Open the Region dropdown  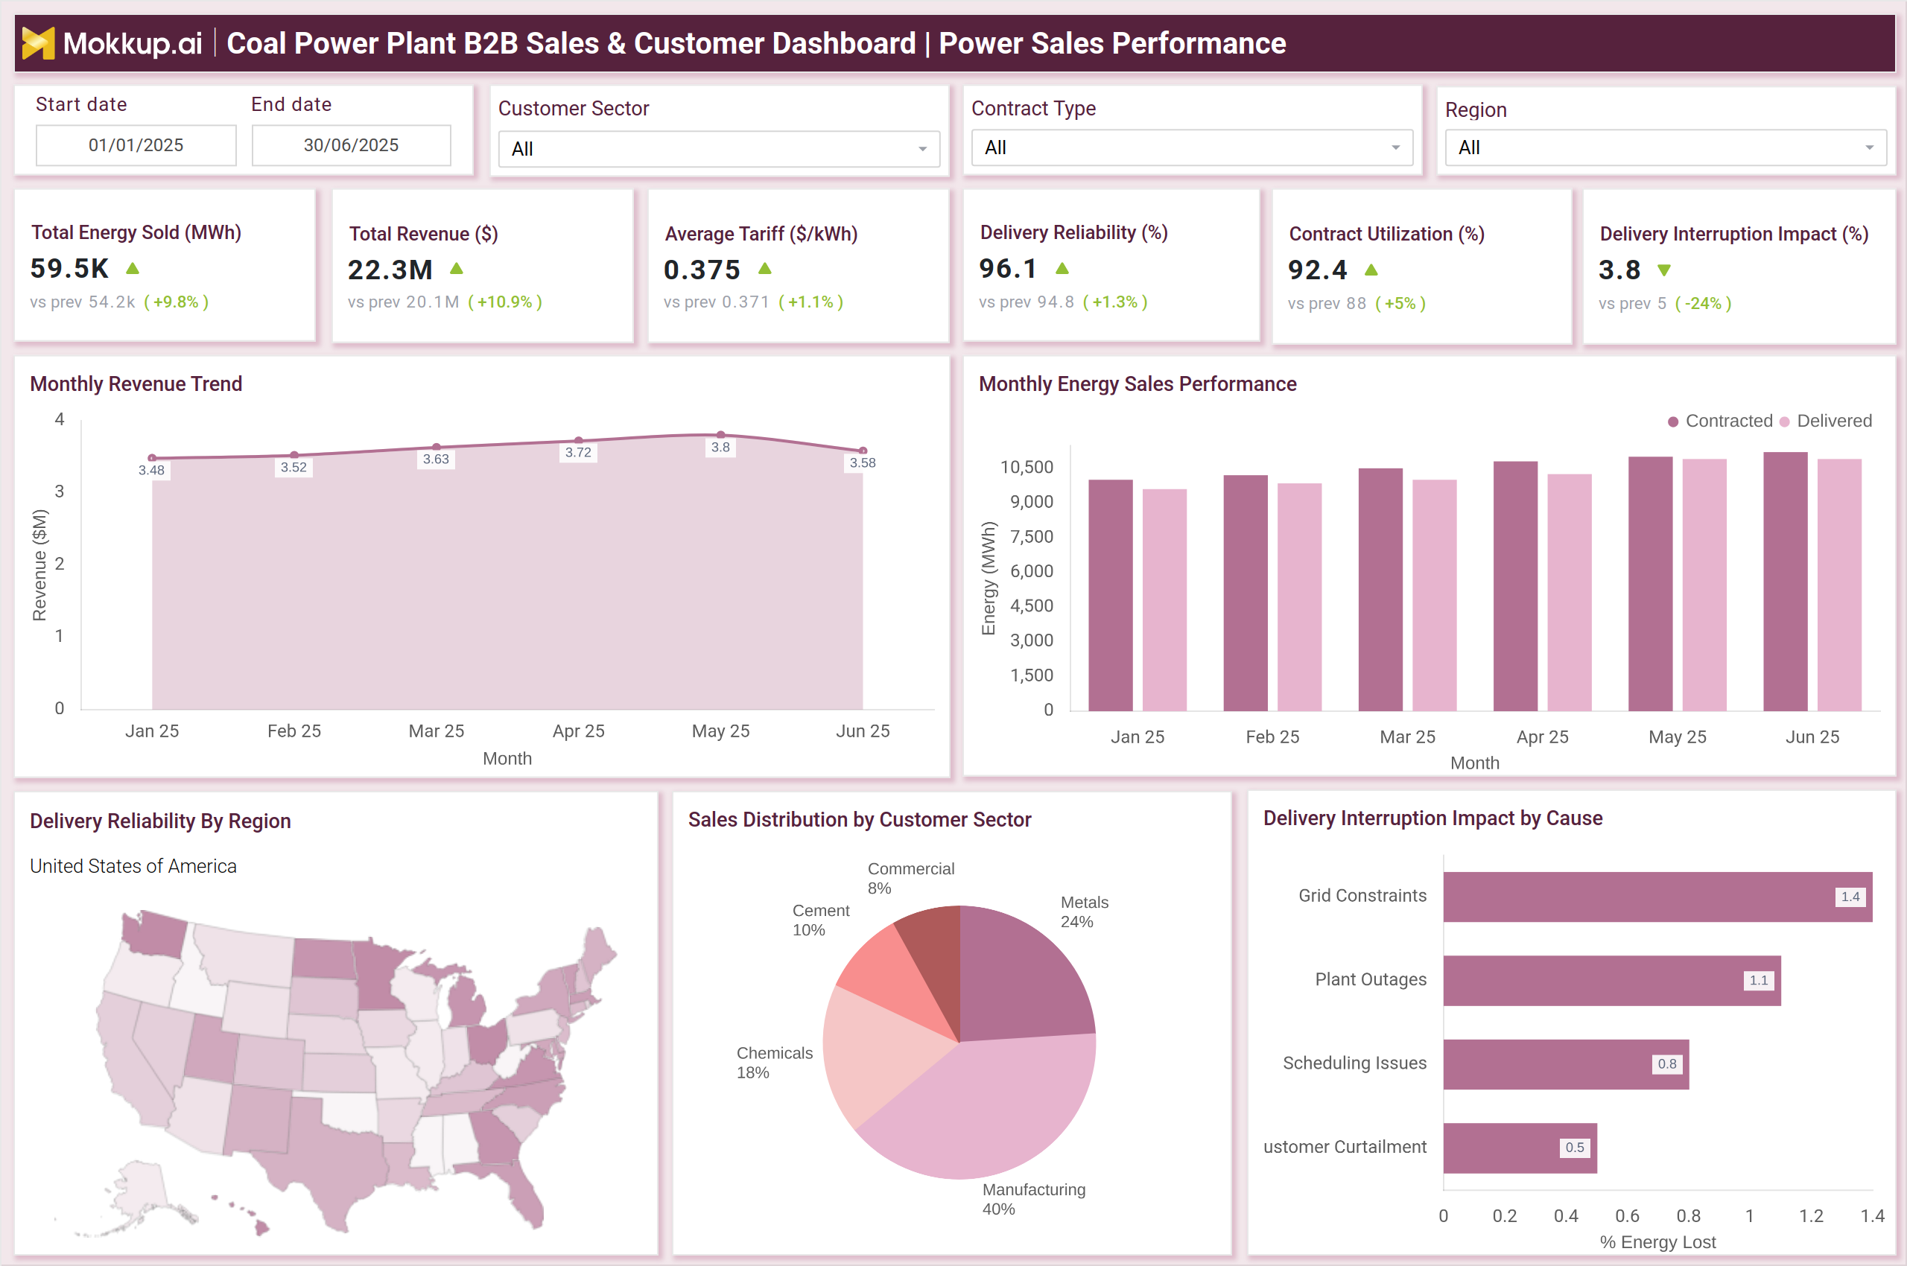click(1666, 147)
